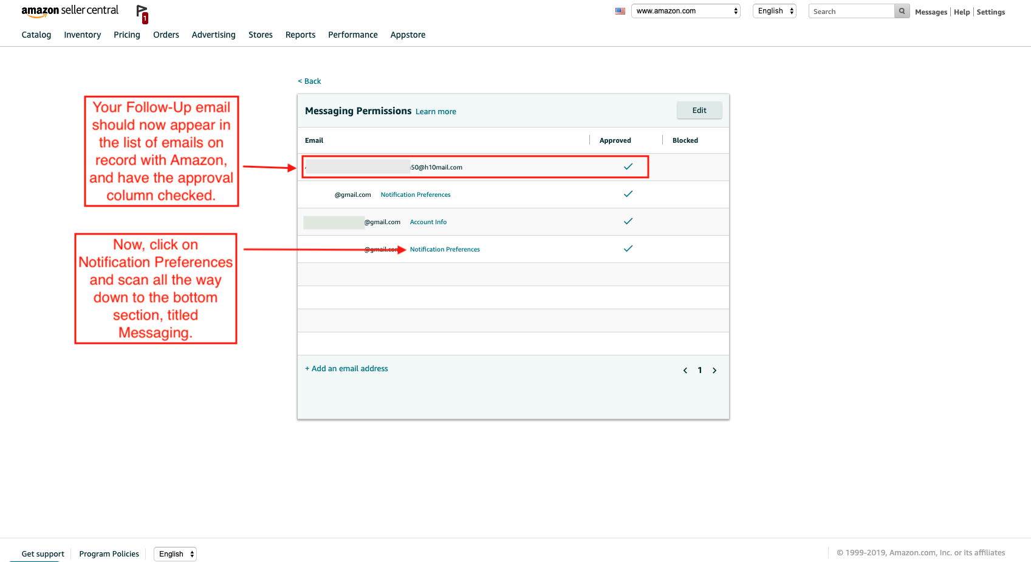The image size is (1031, 562).
Task: Go Back to previous page
Action: coord(310,81)
